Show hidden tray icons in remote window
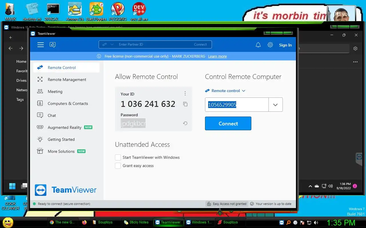The image size is (366, 228). pyautogui.click(x=310, y=186)
